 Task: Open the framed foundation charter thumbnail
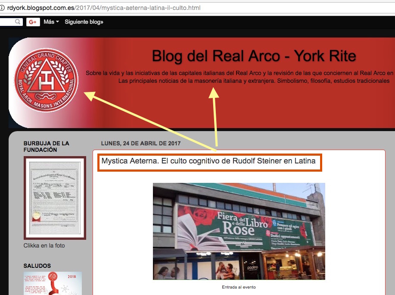pos(55,198)
